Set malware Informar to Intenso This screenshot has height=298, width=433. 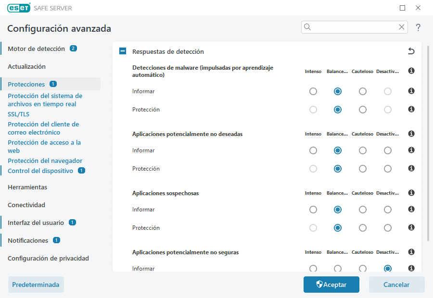[313, 91]
